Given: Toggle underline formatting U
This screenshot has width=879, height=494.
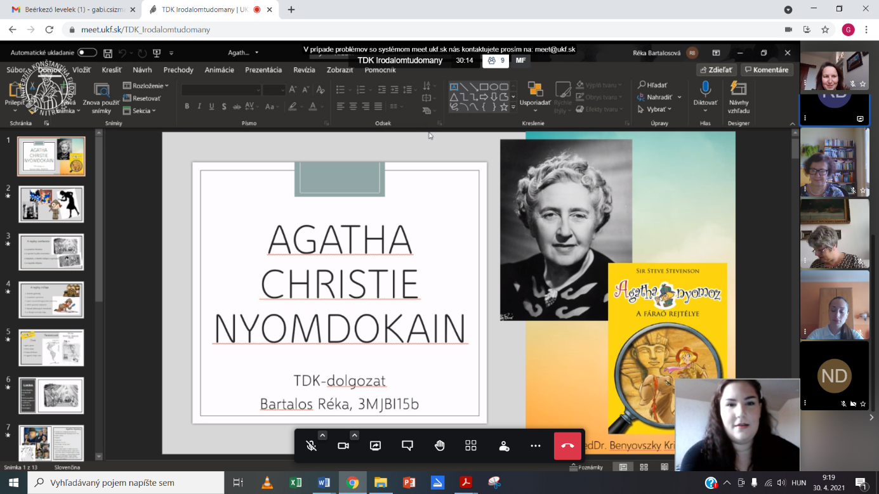Looking at the screenshot, I should point(211,107).
